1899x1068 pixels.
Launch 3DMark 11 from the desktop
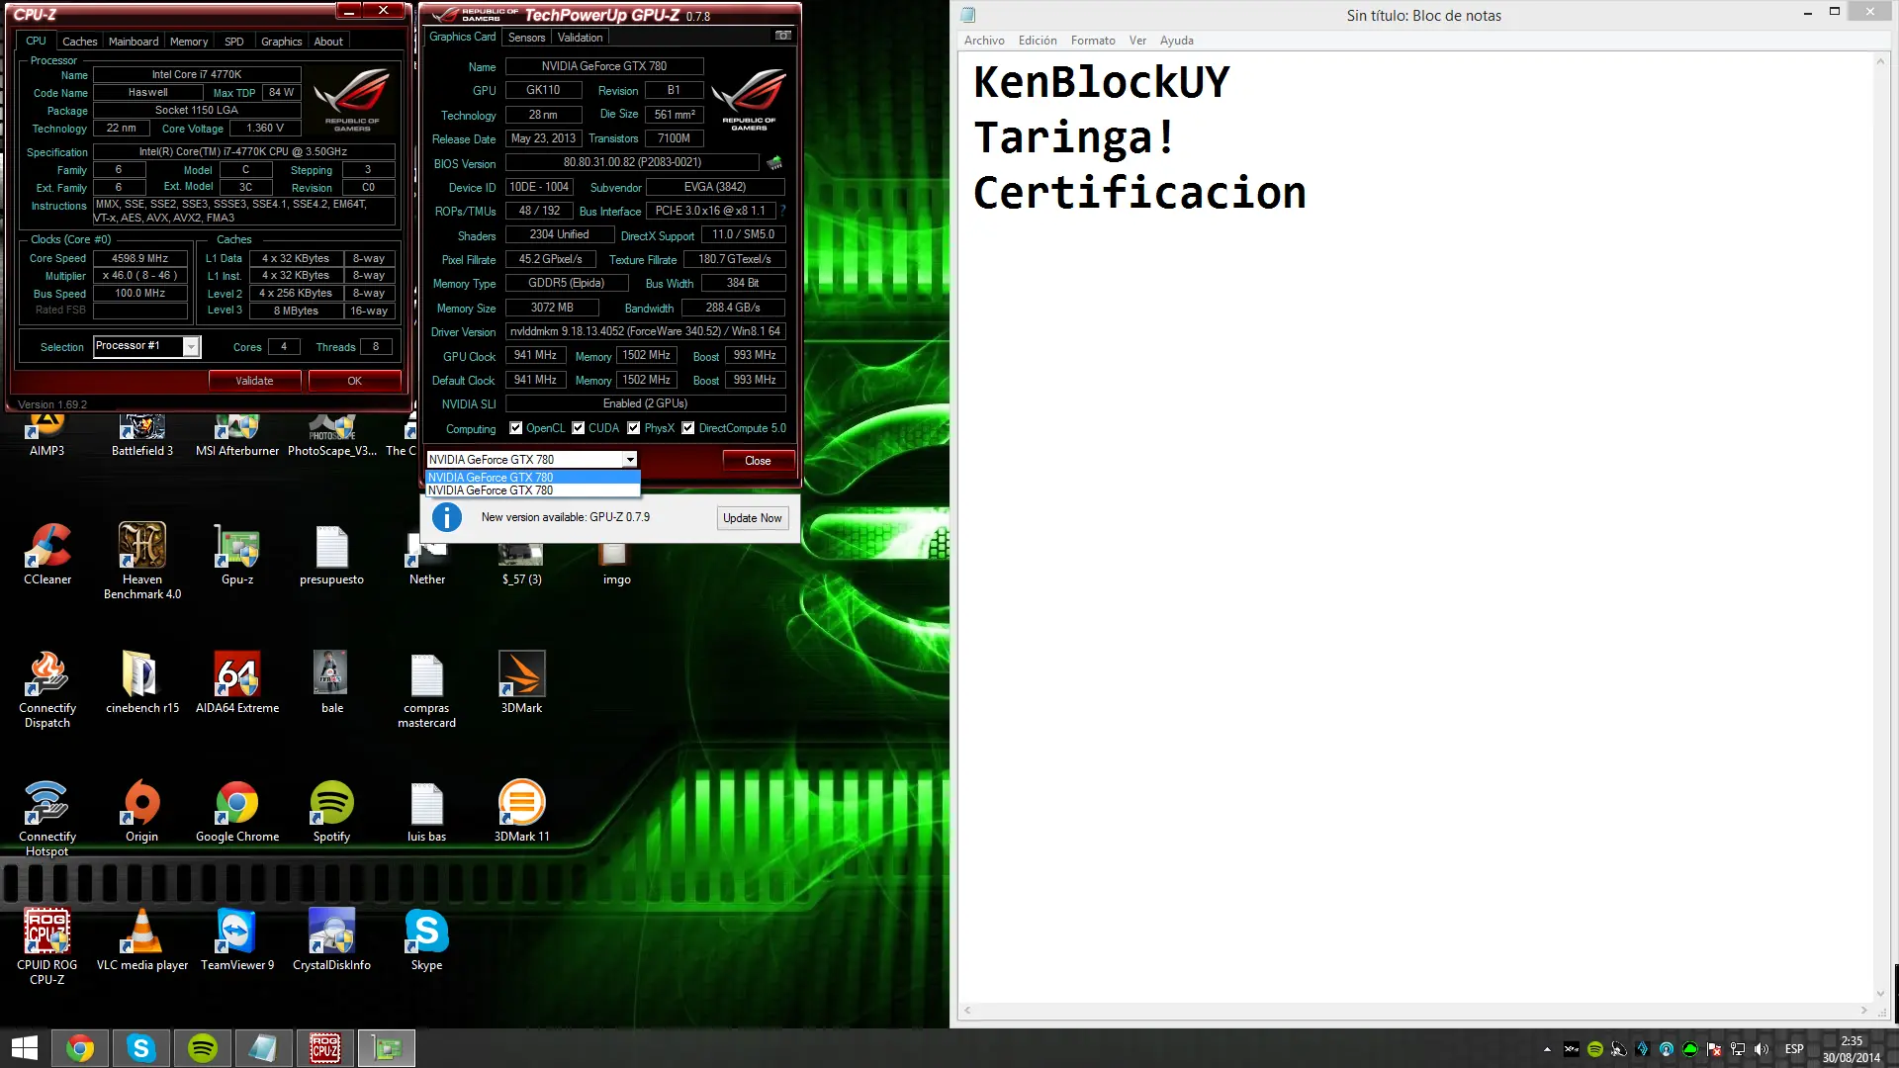(522, 811)
